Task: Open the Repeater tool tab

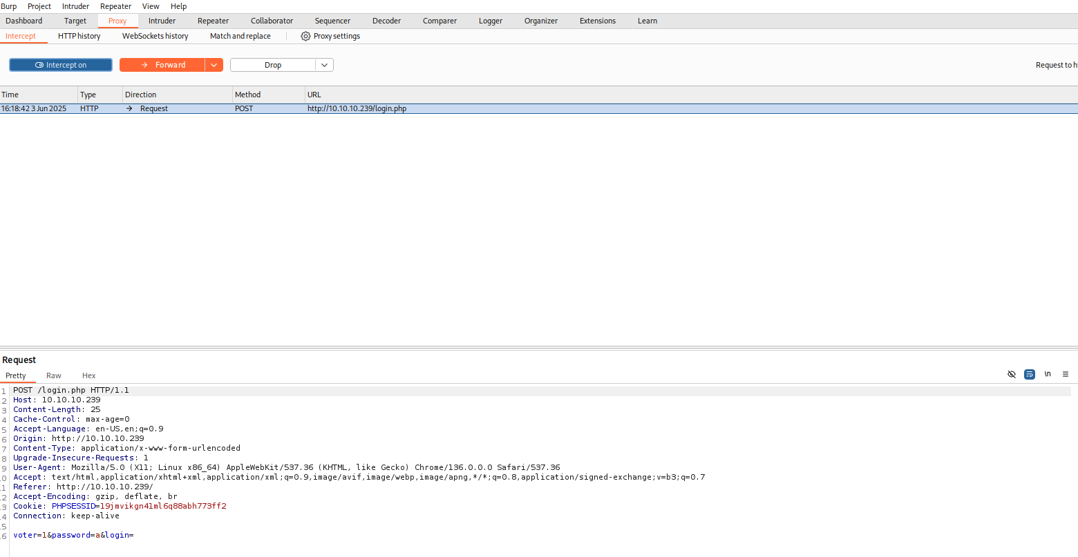Action: click(213, 21)
